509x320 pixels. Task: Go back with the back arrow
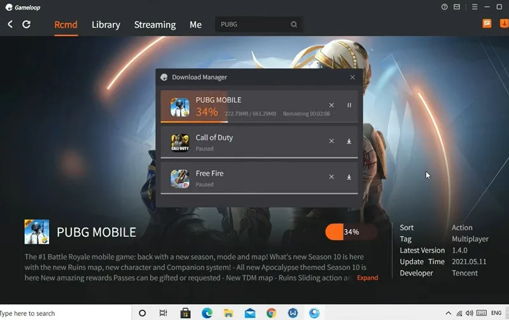pos(10,24)
